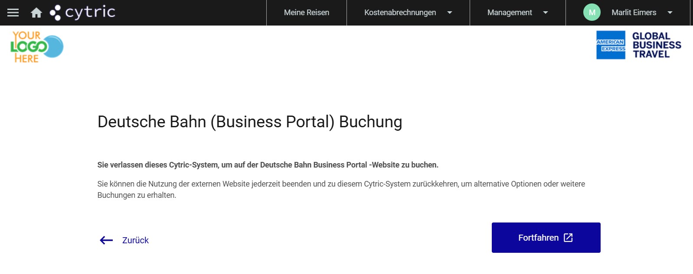Click the cytric logo

82,13
